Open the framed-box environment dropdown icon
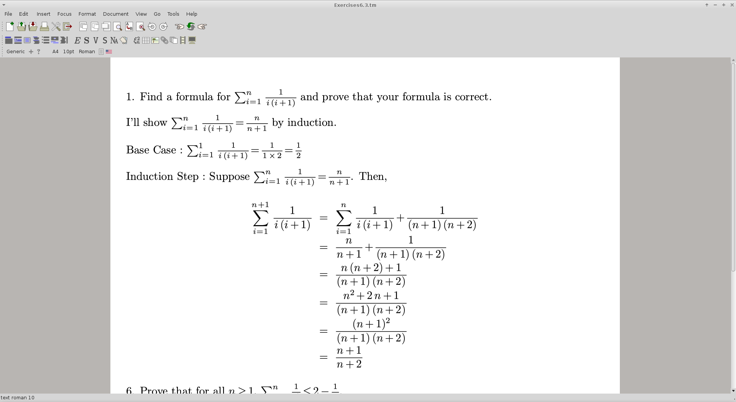The image size is (736, 402). click(x=27, y=40)
